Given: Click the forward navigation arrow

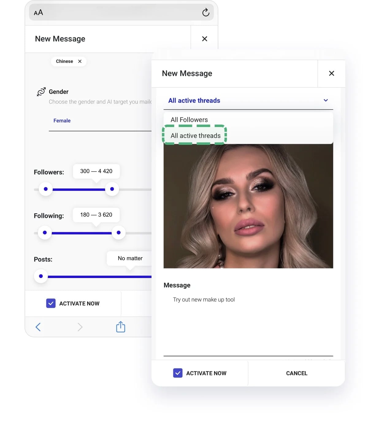Looking at the screenshot, I should click(x=80, y=327).
